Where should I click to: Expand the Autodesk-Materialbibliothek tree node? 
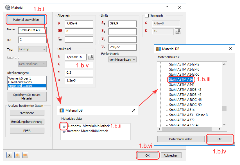pyautogui.click(x=64, y=126)
